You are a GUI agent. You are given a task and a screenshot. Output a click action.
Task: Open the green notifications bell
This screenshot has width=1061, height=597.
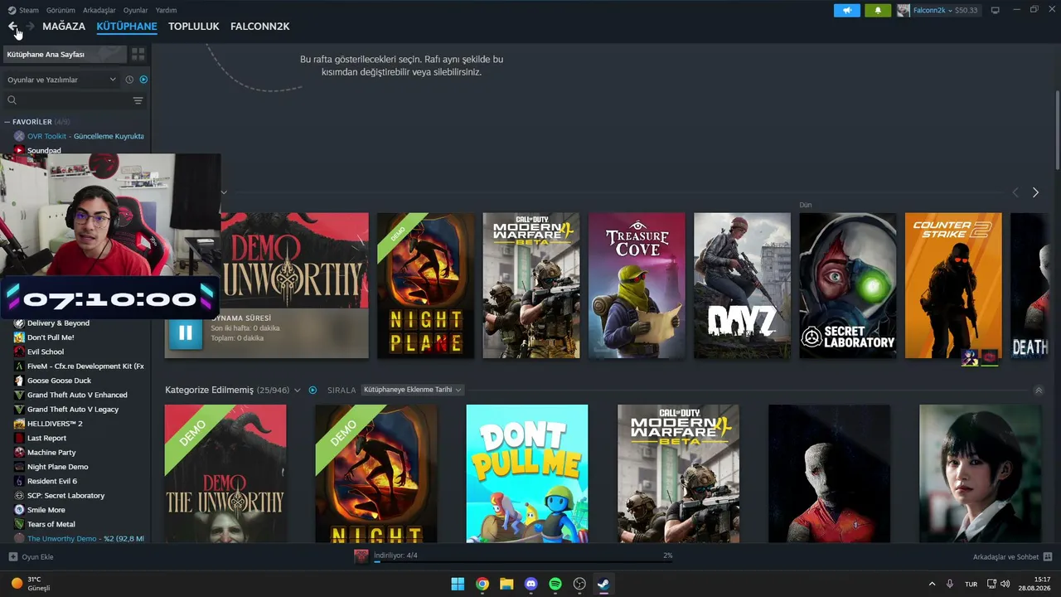[878, 10]
